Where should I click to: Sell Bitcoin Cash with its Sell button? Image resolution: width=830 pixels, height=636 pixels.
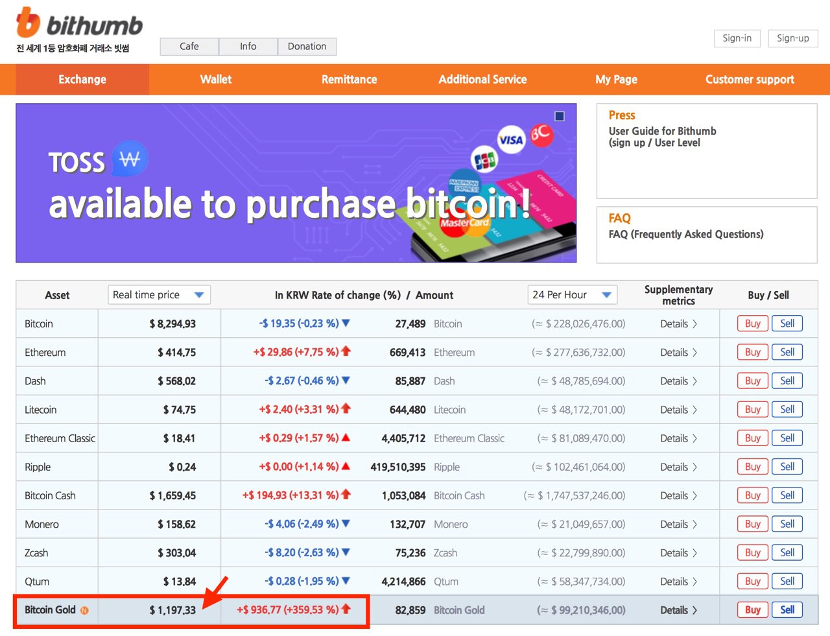[787, 495]
